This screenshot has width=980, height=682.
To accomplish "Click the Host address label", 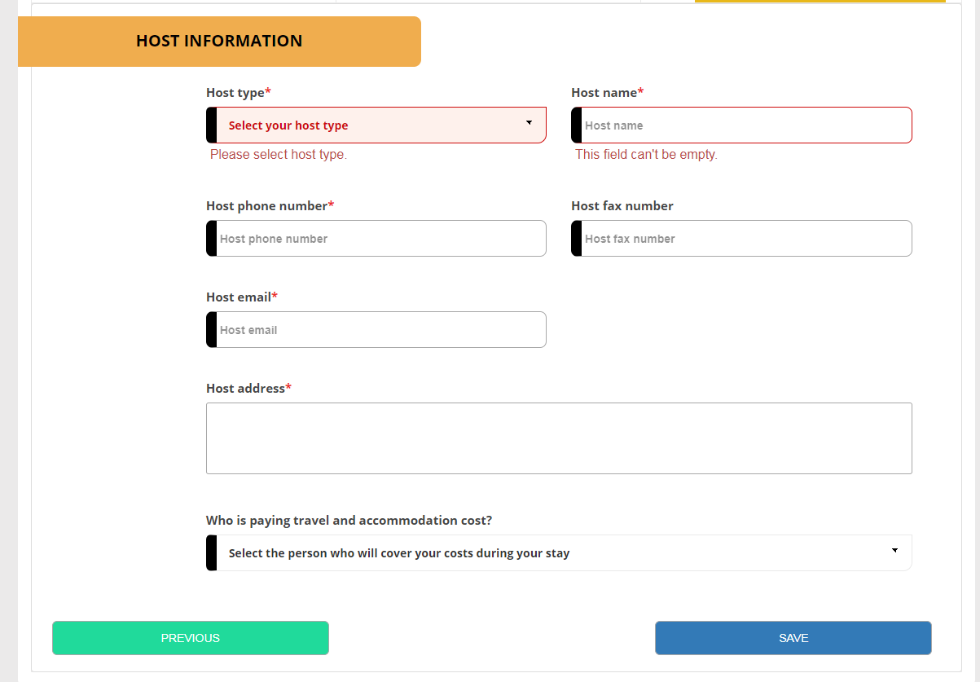I will (246, 389).
